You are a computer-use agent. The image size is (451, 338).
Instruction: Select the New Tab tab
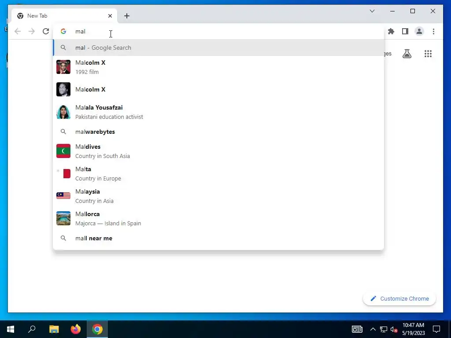pos(64,16)
